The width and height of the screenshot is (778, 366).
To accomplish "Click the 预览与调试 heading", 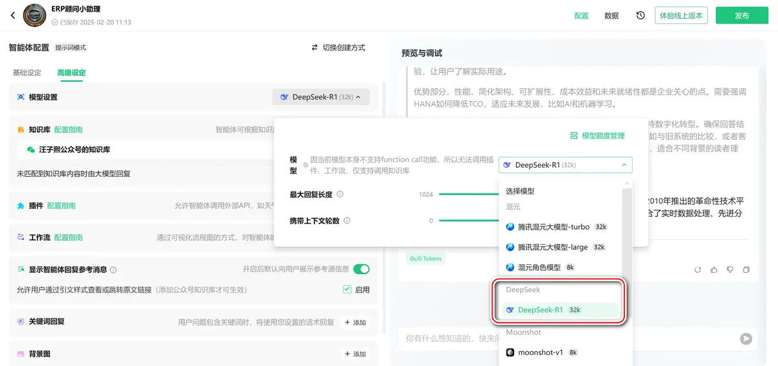I will point(422,53).
